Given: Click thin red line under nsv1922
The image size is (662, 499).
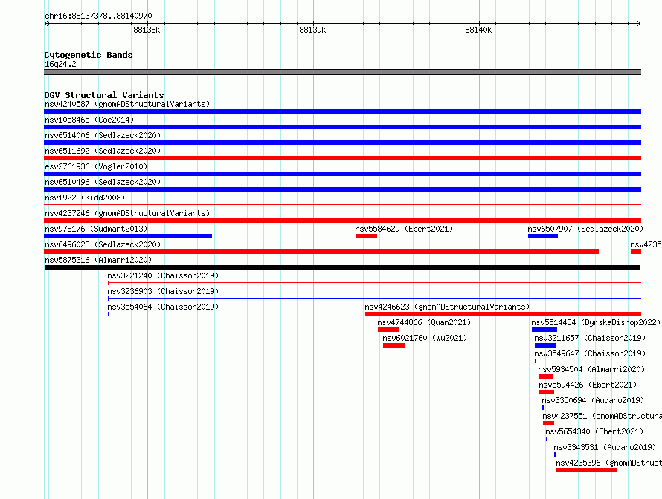Looking at the screenshot, I should tap(342, 205).
